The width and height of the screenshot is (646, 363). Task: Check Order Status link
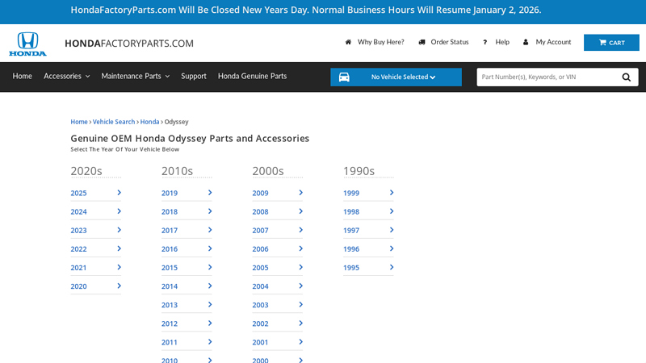click(x=450, y=42)
